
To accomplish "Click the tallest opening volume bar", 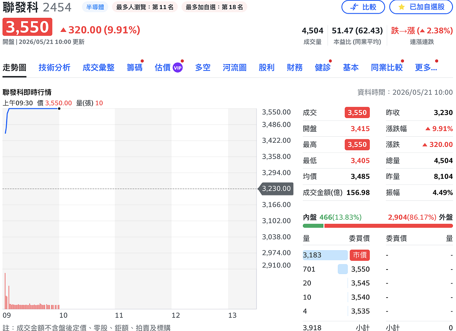I will (5, 290).
